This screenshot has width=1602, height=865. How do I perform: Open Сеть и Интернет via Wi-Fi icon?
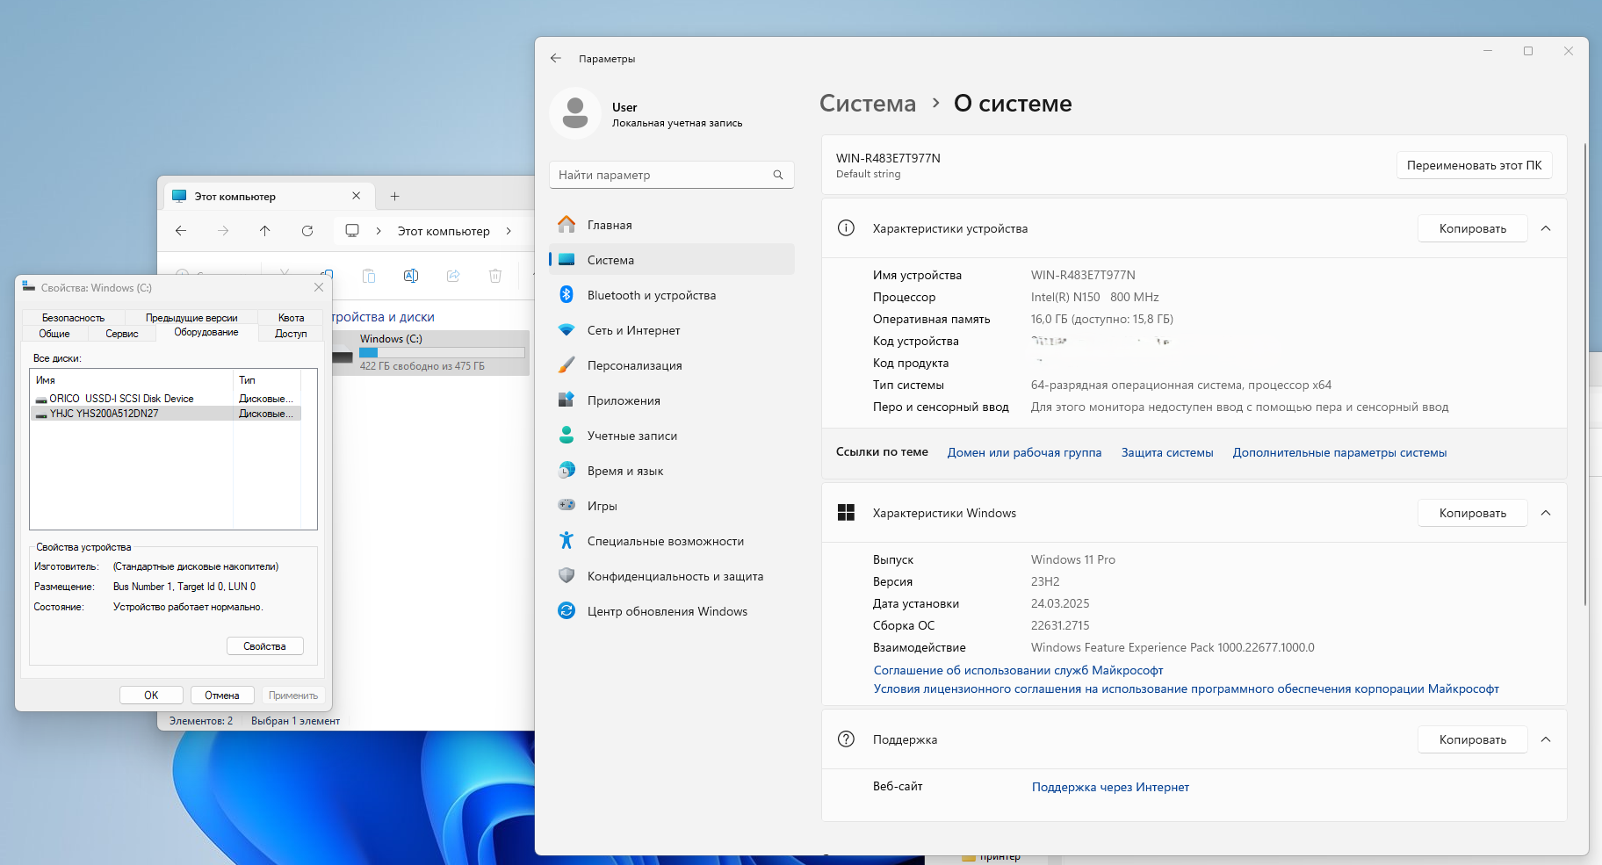[x=566, y=330]
